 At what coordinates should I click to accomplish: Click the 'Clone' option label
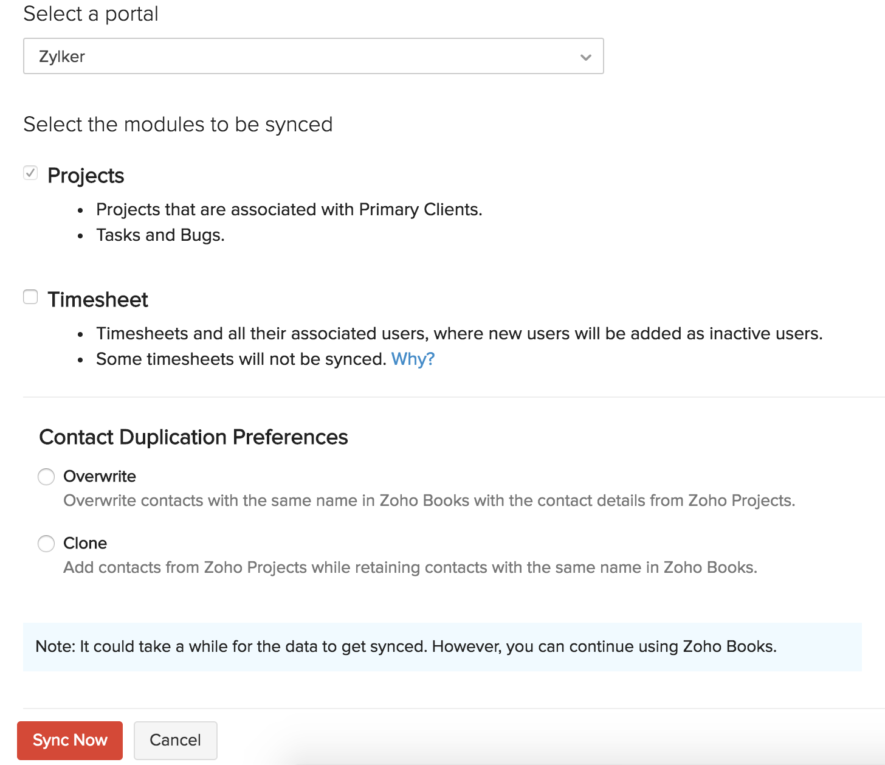(85, 543)
